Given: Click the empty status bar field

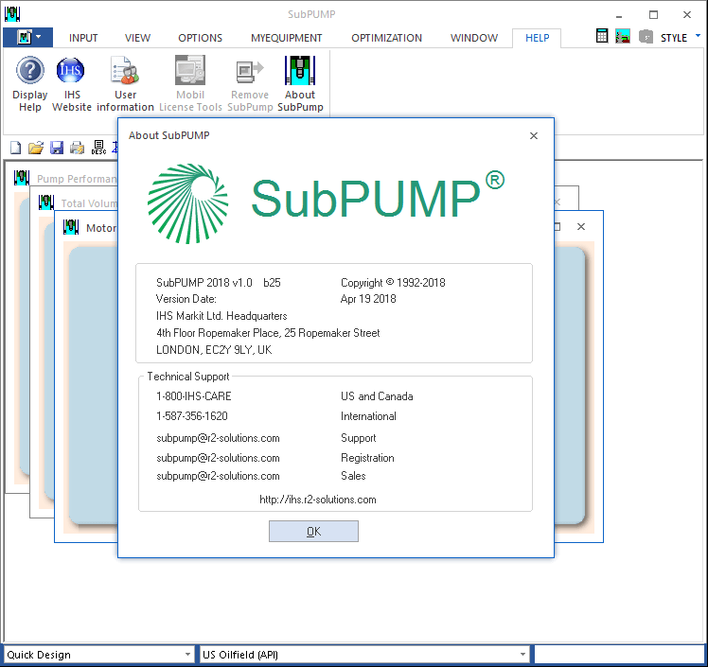Looking at the screenshot, I should (619, 654).
